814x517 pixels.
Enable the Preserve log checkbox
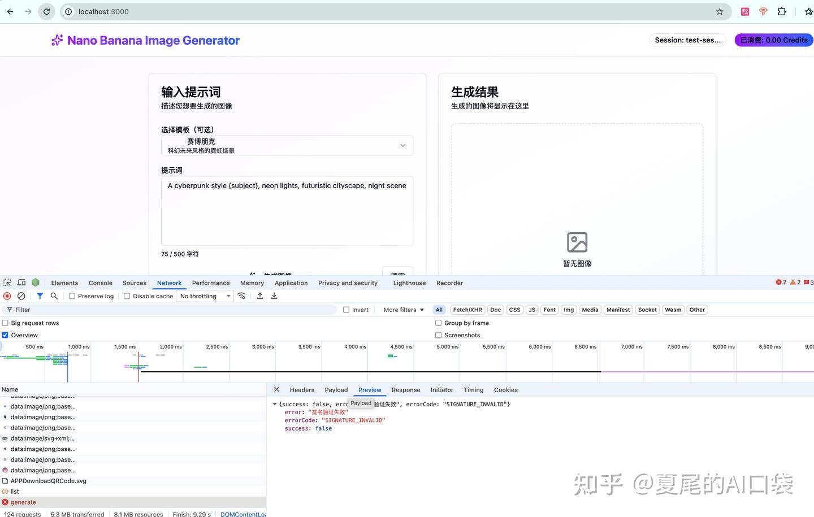coord(72,296)
